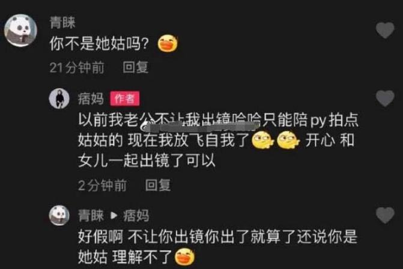Open 青睐 name in the bottom reply header
Screen dimensions: 403x269
pos(91,216)
